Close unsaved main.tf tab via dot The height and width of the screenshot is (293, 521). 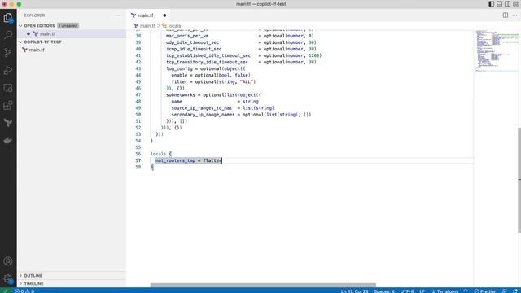pyautogui.click(x=164, y=15)
